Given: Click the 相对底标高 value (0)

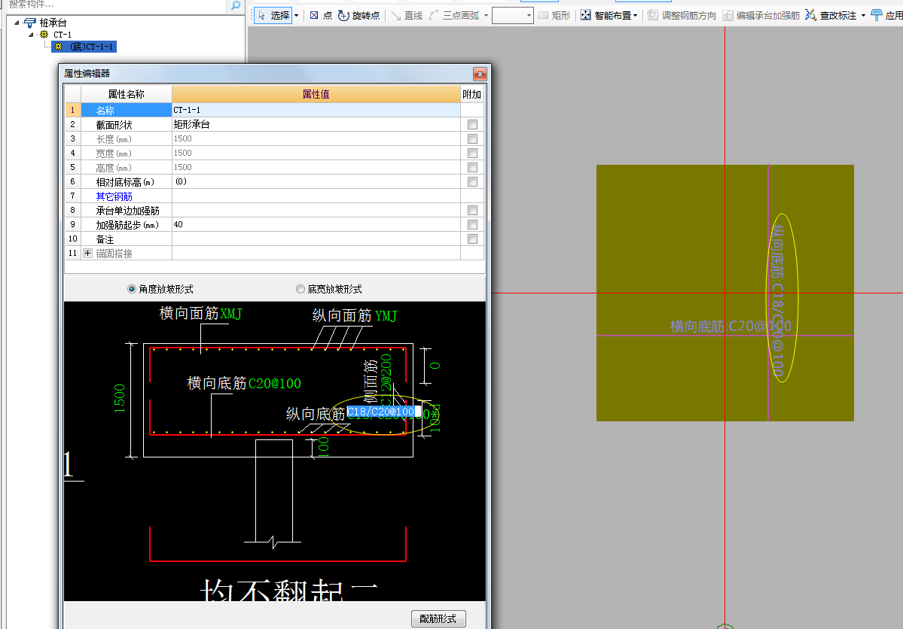Looking at the screenshot, I should pos(316,182).
